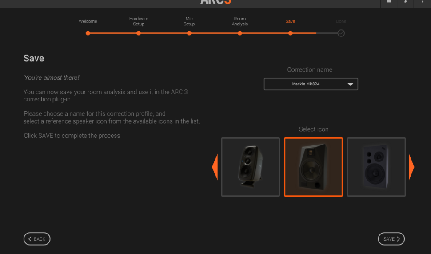Click the Done step checkmark icon

click(341, 33)
